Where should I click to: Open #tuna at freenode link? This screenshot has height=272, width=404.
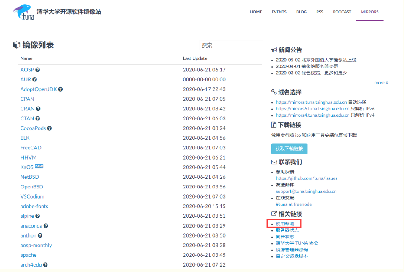tap(294, 204)
